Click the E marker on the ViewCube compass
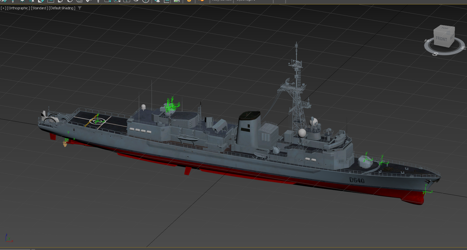467x250 pixels. [463, 48]
